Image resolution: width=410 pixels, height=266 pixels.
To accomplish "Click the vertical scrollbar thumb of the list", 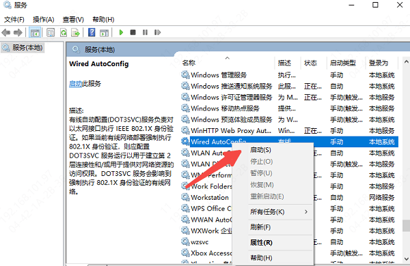I will pos(406,225).
